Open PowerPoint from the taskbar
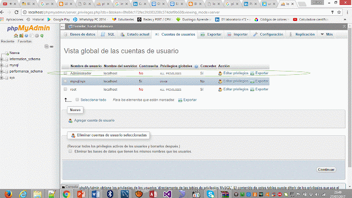Viewport: 352px width, 198px height. (x=81, y=194)
